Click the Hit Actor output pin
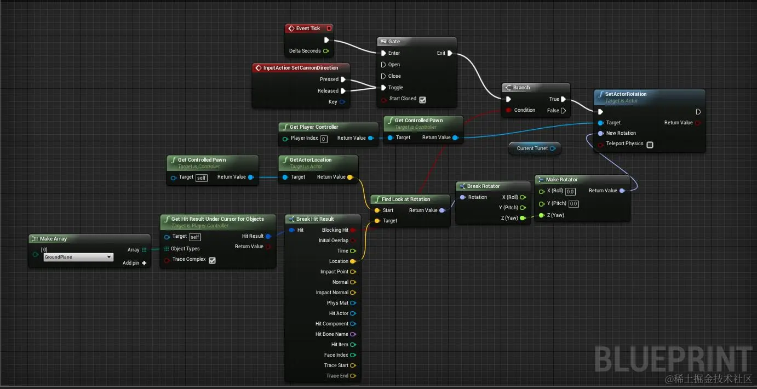 point(353,313)
